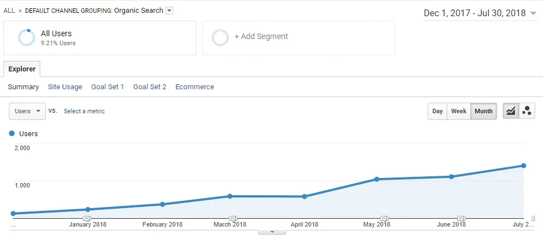Switch to motion chart icon
Viewport: 543px width, 236px height.
pyautogui.click(x=527, y=111)
